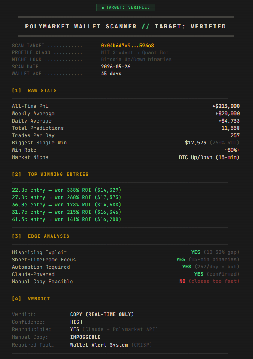Click the TARGET: VERIFIED status badge

point(126,8)
